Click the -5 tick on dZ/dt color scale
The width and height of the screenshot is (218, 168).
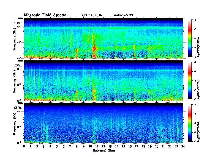[x=195, y=132]
